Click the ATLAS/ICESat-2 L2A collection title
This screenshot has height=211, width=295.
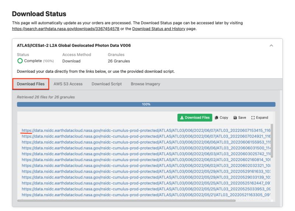[74, 45]
